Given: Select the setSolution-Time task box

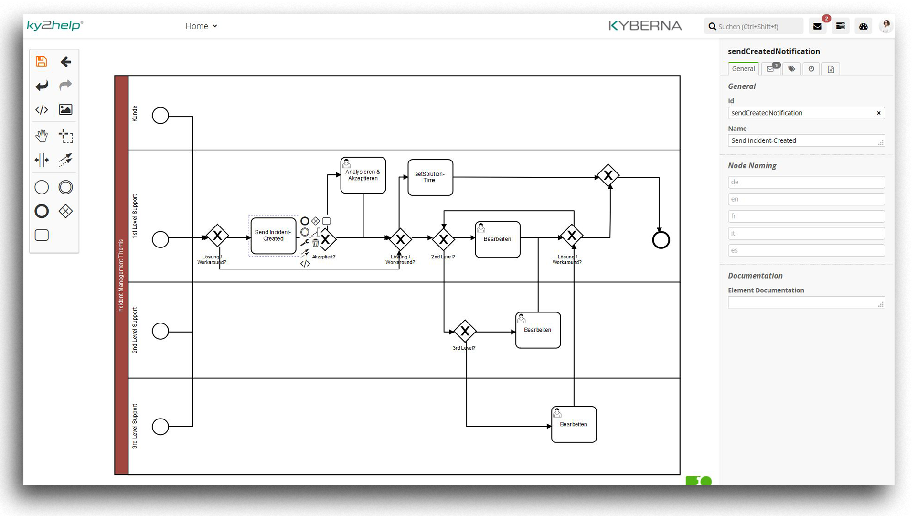Looking at the screenshot, I should 430,177.
